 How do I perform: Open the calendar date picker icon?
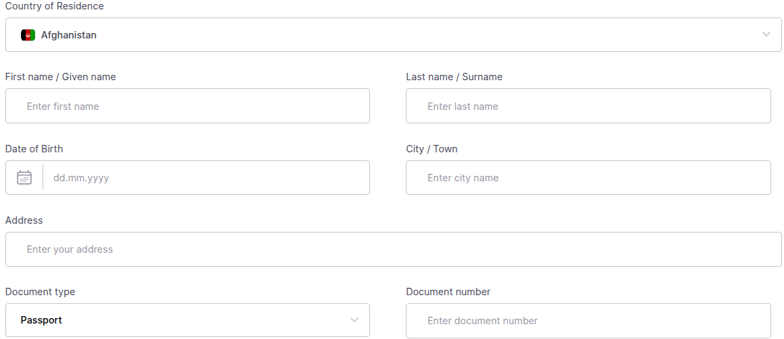pos(24,178)
